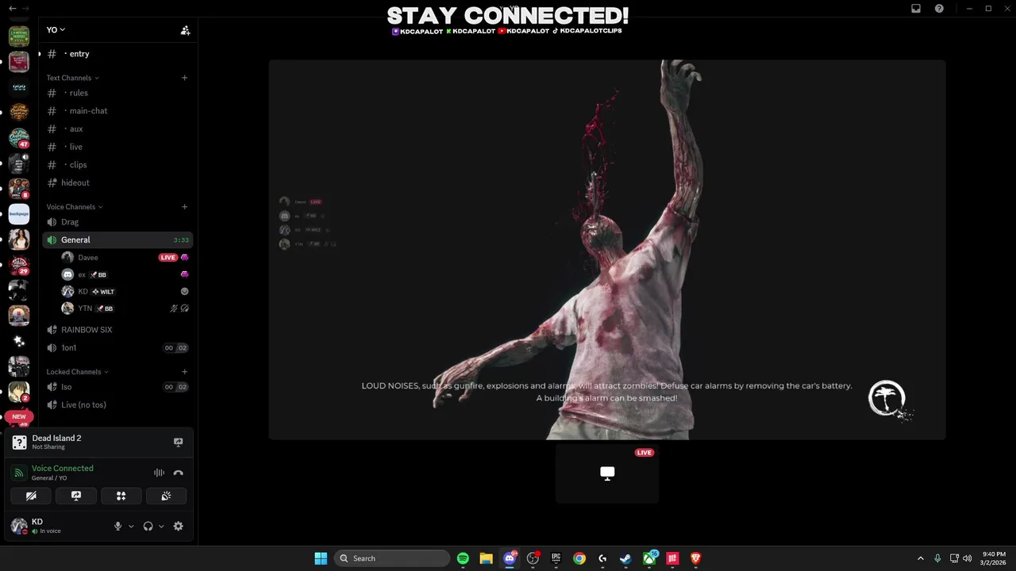Screen dimensions: 1016x571
Task: Open Discord inbox icon in title bar
Action: 916,9
